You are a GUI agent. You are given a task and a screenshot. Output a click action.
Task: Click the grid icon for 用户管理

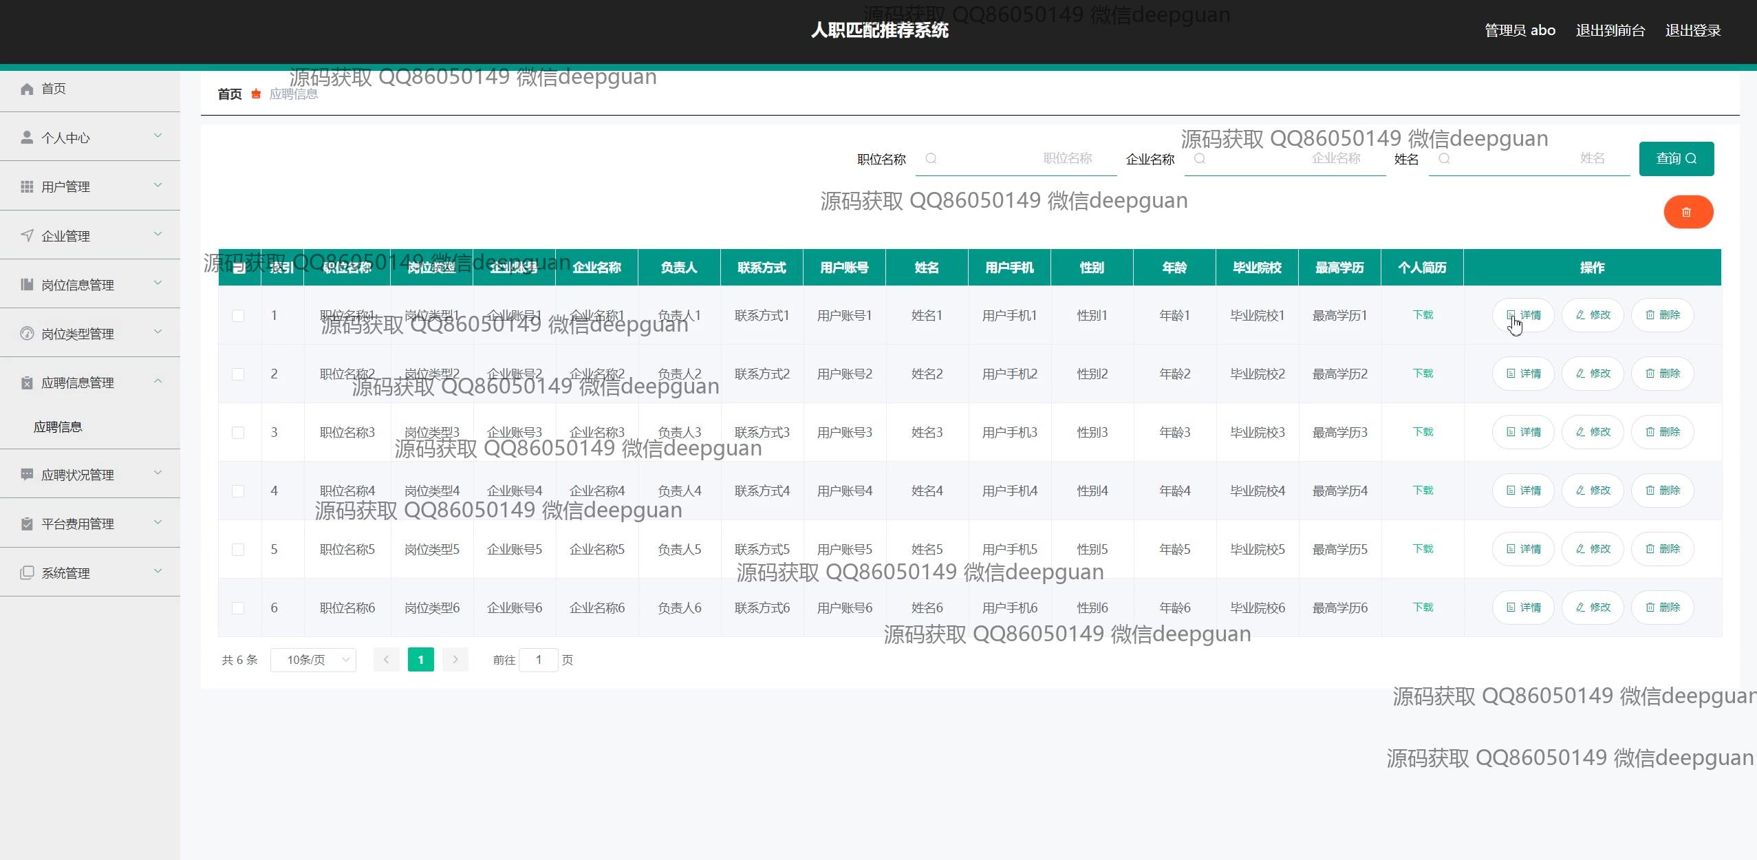click(x=27, y=186)
